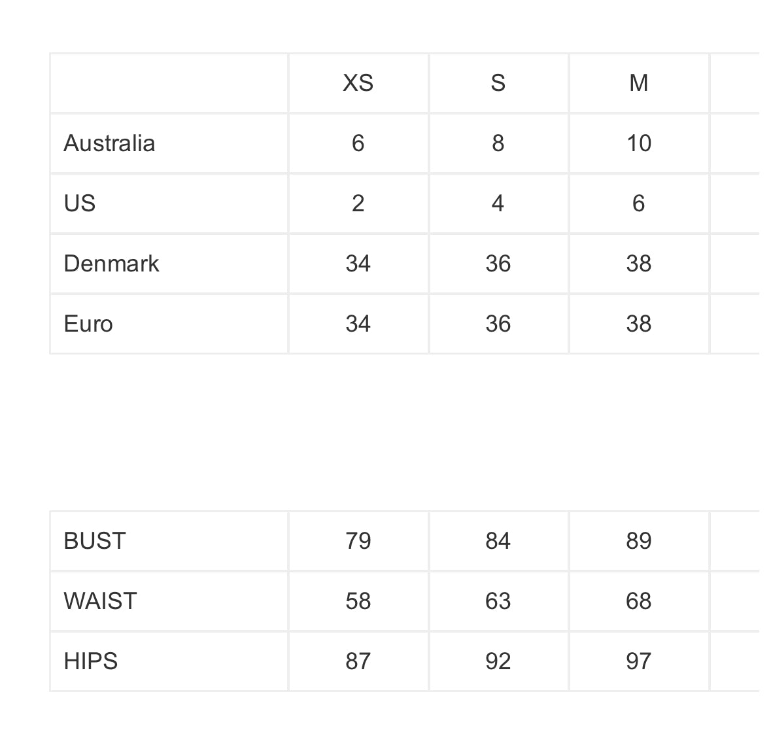Select the Euro row label
The width and height of the screenshot is (771, 732).
tap(88, 324)
